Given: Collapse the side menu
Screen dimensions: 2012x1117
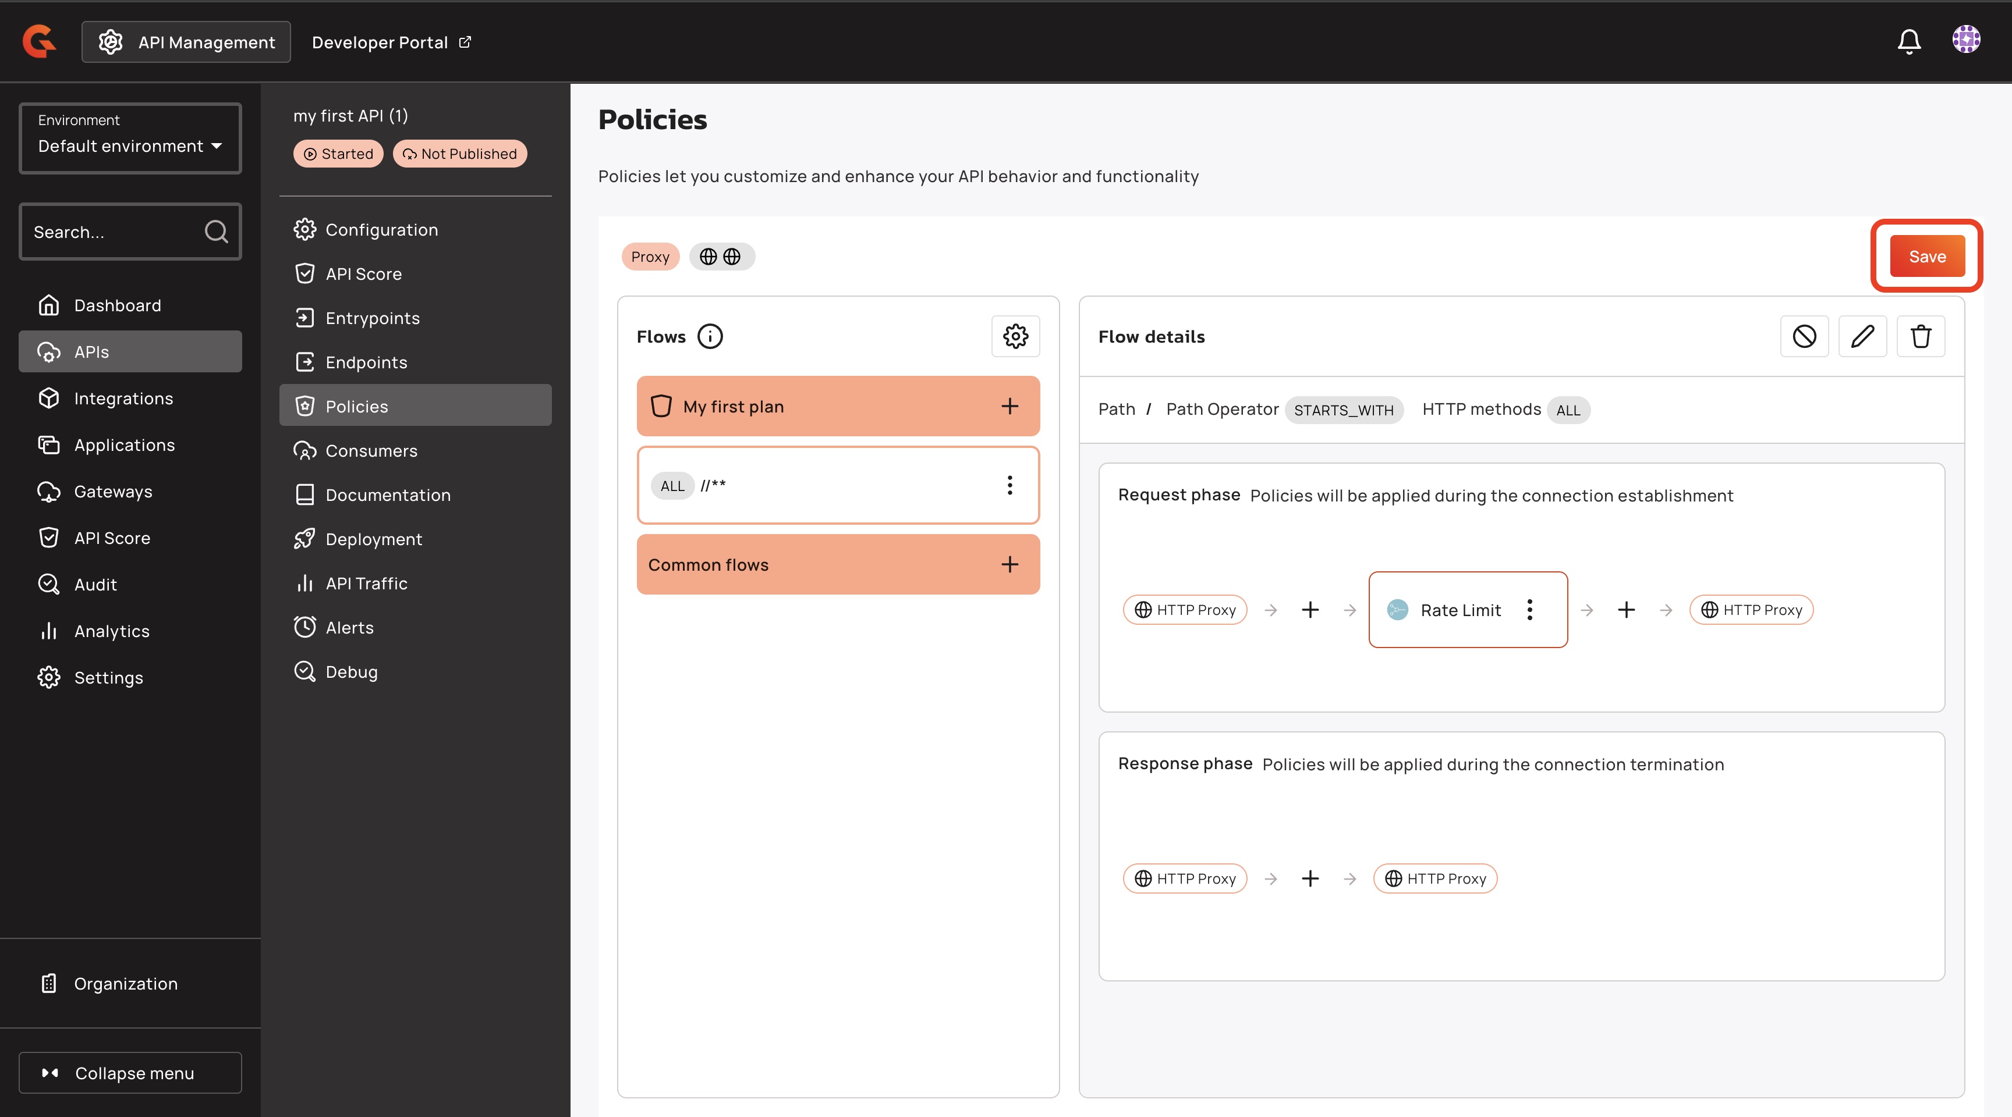Looking at the screenshot, I should coord(130,1073).
